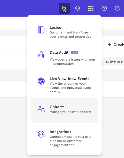
Task: Click the Integrations arrows icon
Action: [x=41, y=134]
